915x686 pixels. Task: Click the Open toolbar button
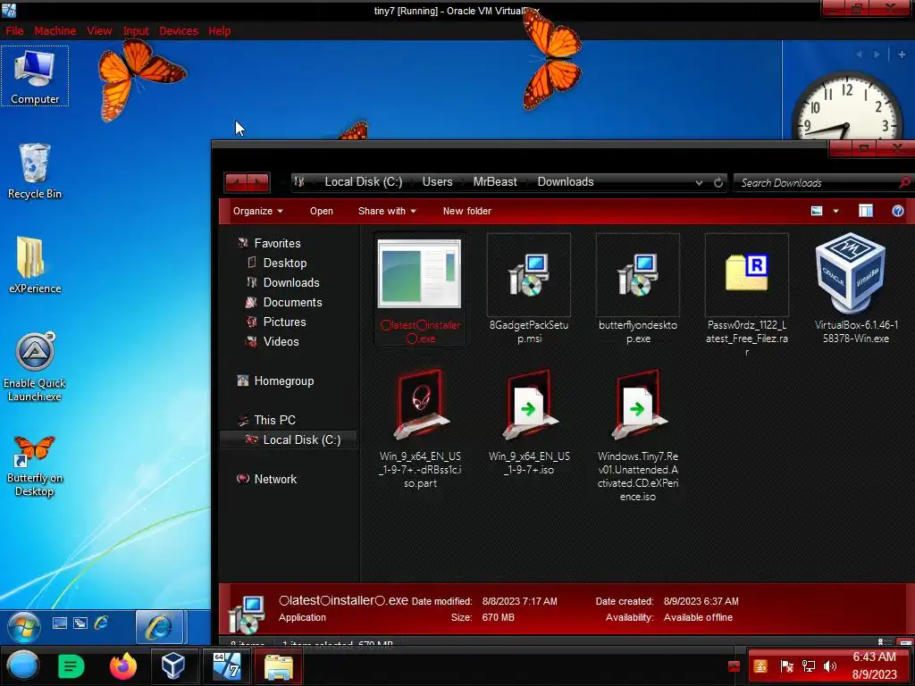pos(322,211)
